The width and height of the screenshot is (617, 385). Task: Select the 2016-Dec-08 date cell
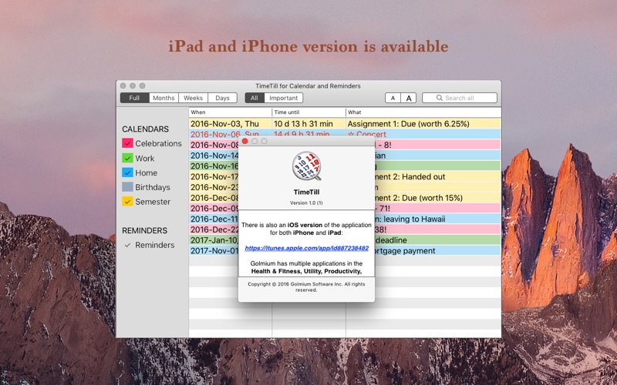[x=214, y=198]
